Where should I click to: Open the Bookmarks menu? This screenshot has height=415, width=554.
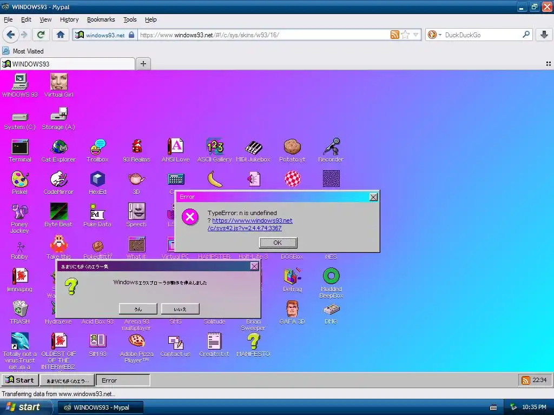point(101,19)
